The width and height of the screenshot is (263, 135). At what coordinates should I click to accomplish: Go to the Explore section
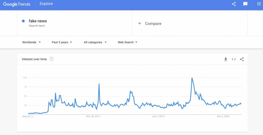point(46,4)
